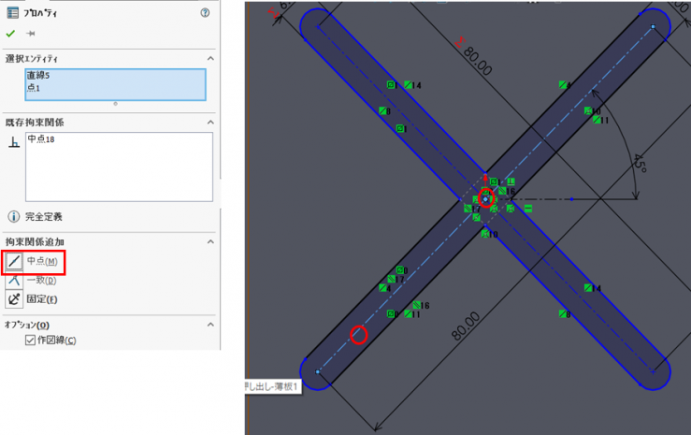Click the Properties panel header icon
The image size is (691, 435).
tap(12, 13)
